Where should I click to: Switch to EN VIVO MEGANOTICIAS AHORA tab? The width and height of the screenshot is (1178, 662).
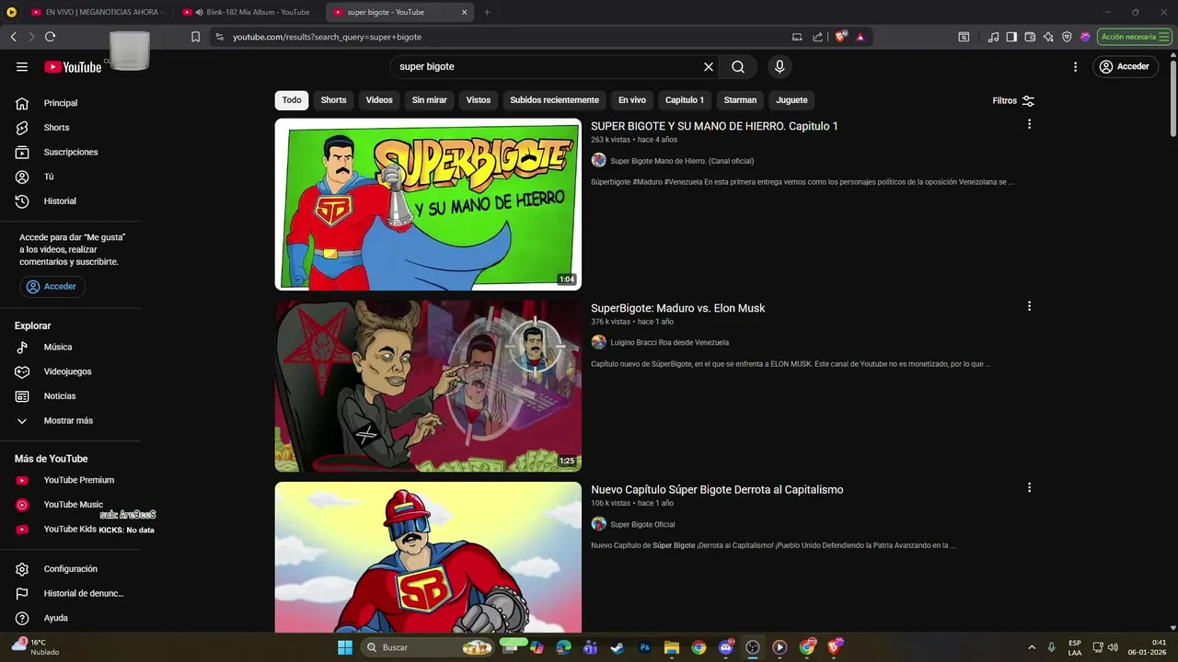(x=96, y=12)
